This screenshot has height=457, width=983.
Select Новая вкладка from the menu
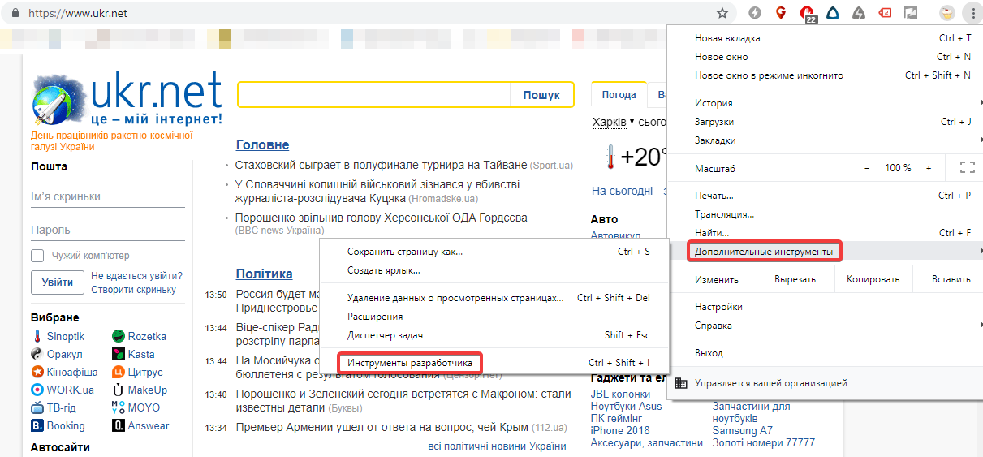(x=825, y=38)
